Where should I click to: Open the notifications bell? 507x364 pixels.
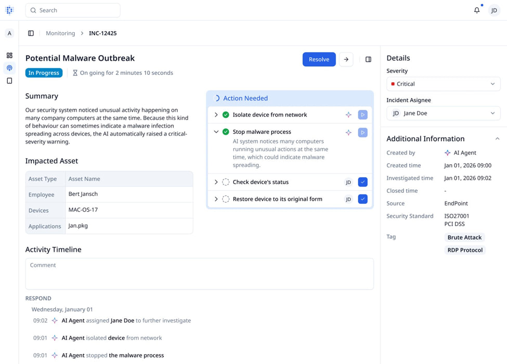coord(476,10)
